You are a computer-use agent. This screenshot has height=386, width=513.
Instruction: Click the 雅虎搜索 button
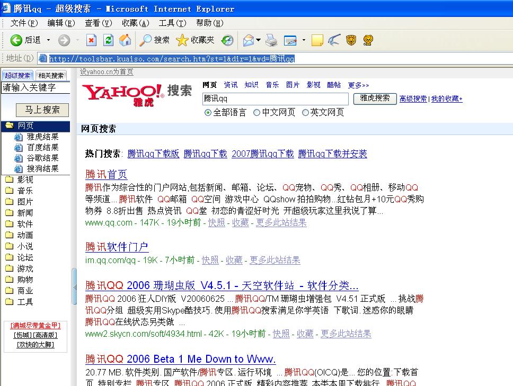tap(375, 98)
